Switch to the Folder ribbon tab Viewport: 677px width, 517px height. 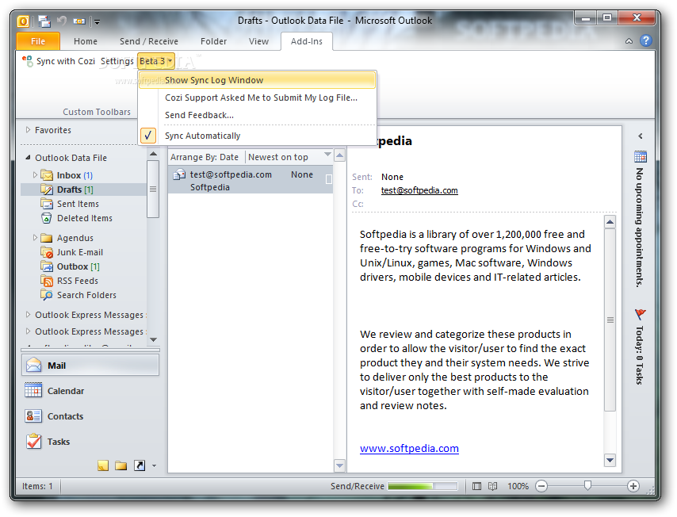[x=214, y=41]
